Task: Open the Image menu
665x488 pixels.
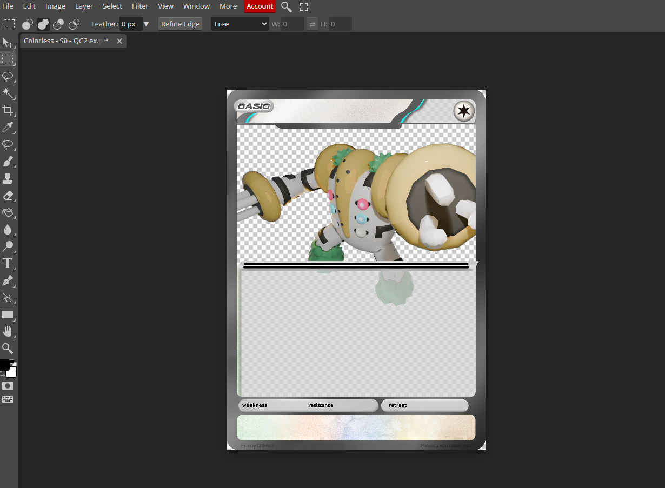Action: (x=55, y=6)
